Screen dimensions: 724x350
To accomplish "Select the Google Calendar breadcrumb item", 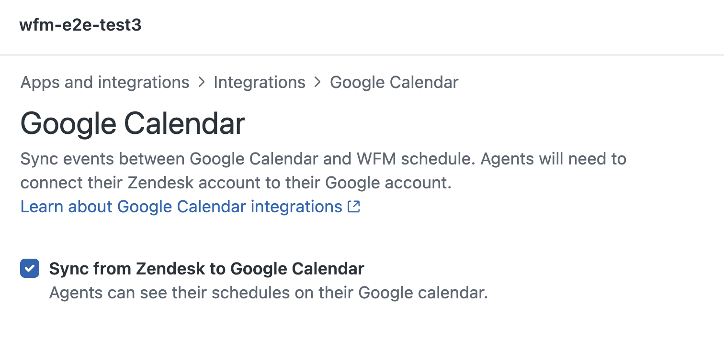I will click(394, 82).
